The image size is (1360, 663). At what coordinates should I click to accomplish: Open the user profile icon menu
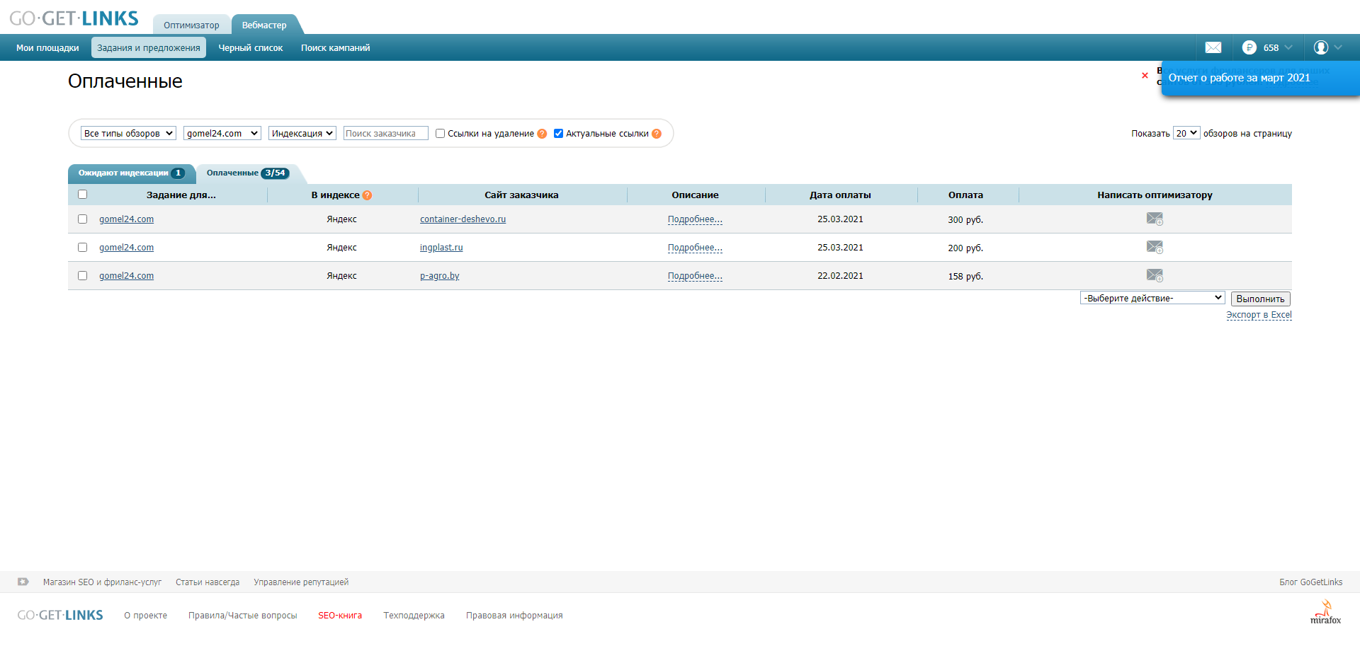[1320, 47]
